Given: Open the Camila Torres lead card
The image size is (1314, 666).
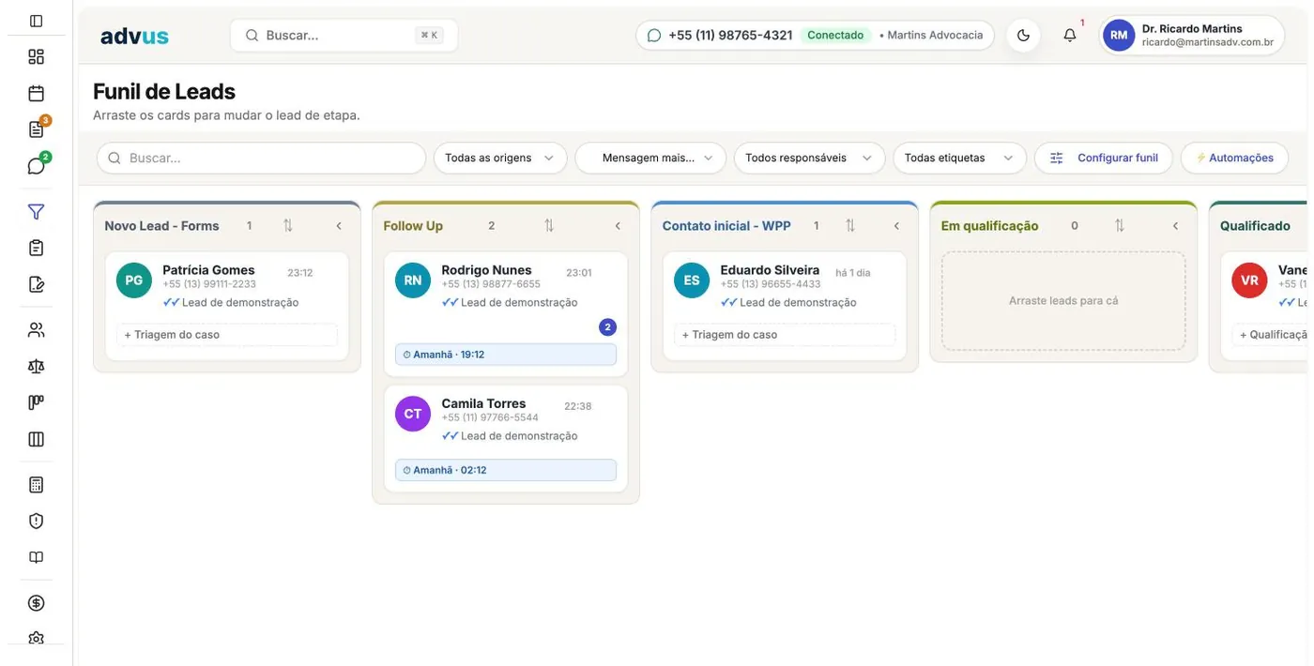Looking at the screenshot, I should coord(506,438).
